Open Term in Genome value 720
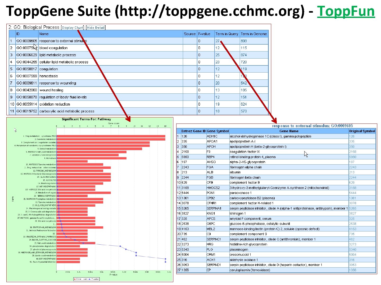This screenshot has width=381, height=285. [244, 62]
